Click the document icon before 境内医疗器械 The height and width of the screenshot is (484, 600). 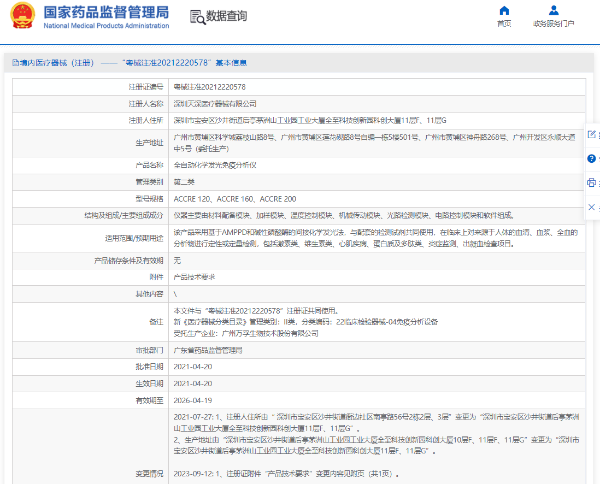pos(15,63)
